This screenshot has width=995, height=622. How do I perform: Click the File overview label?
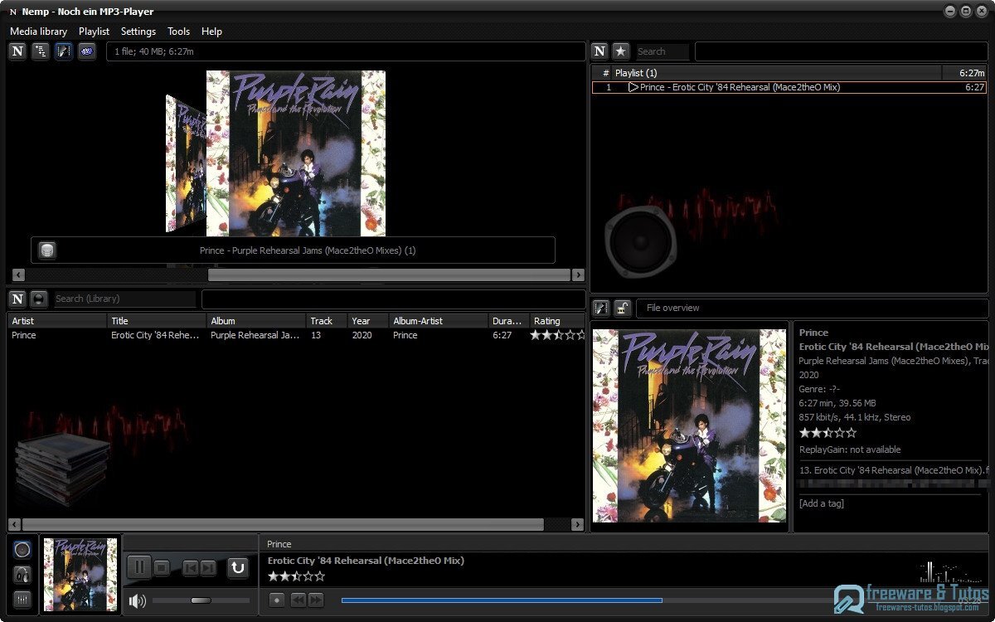coord(672,308)
